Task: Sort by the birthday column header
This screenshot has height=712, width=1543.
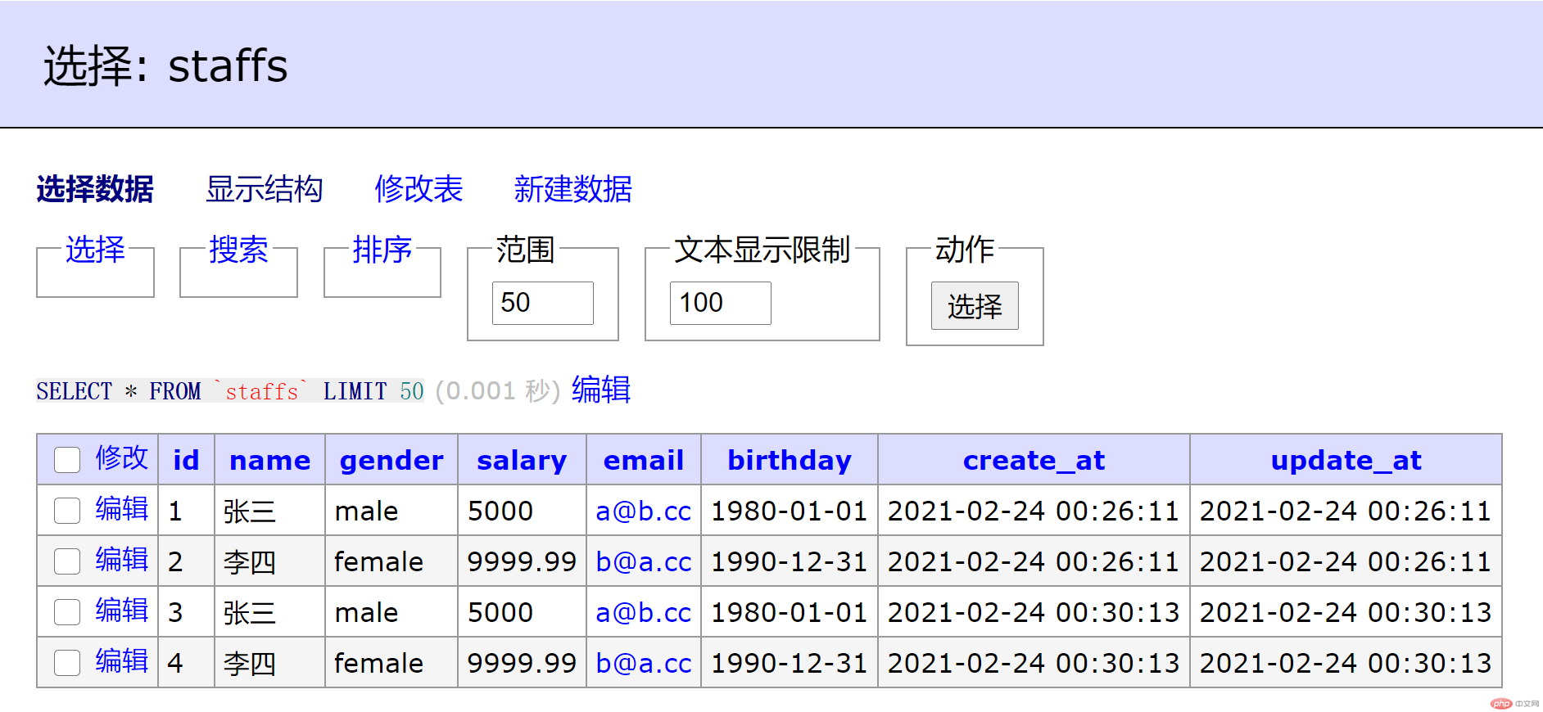Action: click(x=790, y=462)
